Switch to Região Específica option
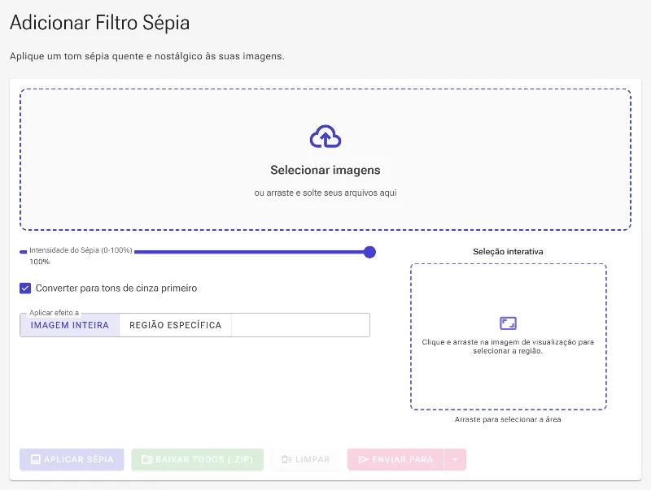Viewport: 651px width, 490px height. click(175, 325)
